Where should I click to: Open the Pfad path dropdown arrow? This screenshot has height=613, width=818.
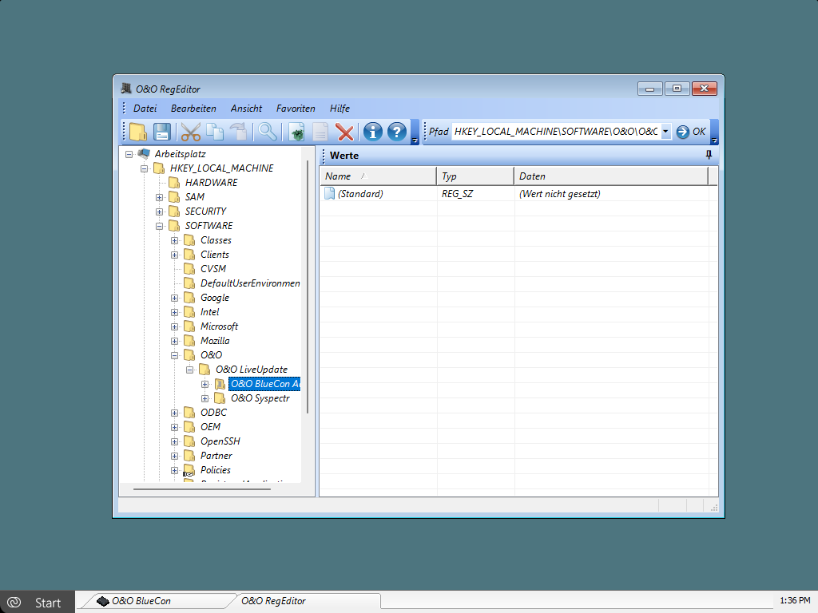(x=665, y=132)
